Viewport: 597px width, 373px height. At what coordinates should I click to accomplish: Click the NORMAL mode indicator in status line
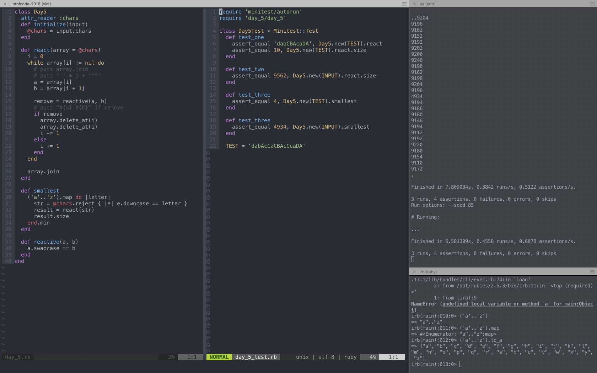pyautogui.click(x=219, y=357)
